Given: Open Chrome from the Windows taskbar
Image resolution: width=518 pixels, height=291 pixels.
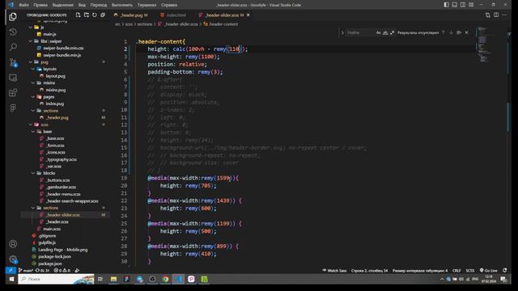Looking at the screenshot, I should coord(165,279).
